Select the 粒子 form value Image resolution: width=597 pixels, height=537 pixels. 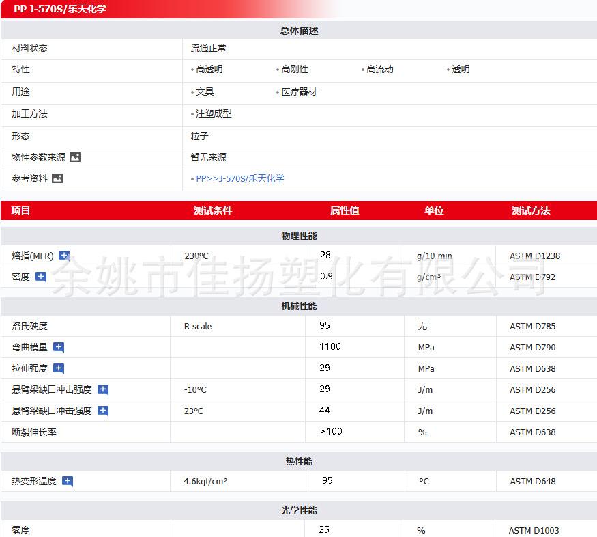(199, 136)
